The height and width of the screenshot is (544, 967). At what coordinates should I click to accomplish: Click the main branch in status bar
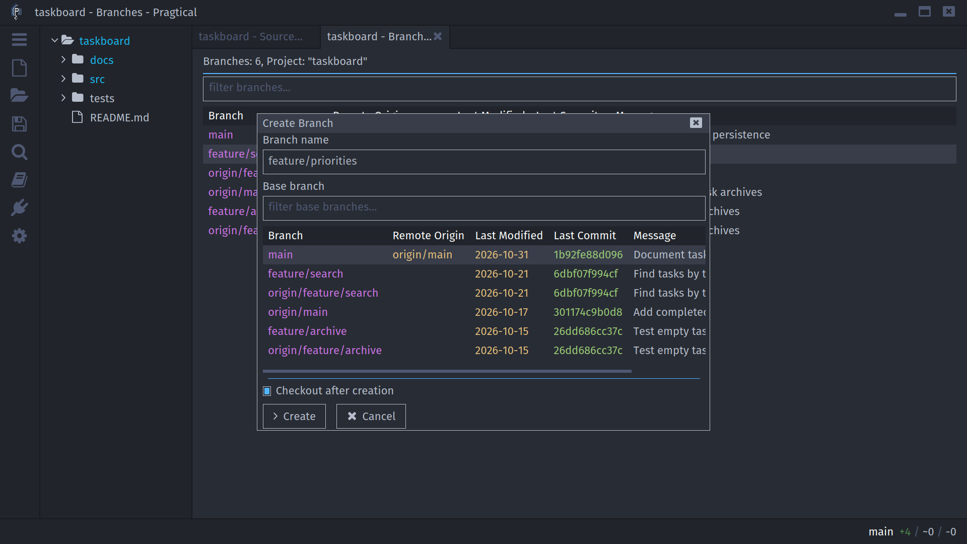click(880, 531)
